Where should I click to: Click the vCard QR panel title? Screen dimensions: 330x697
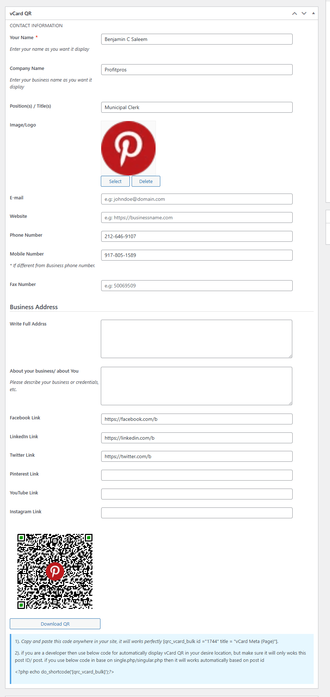pyautogui.click(x=21, y=13)
